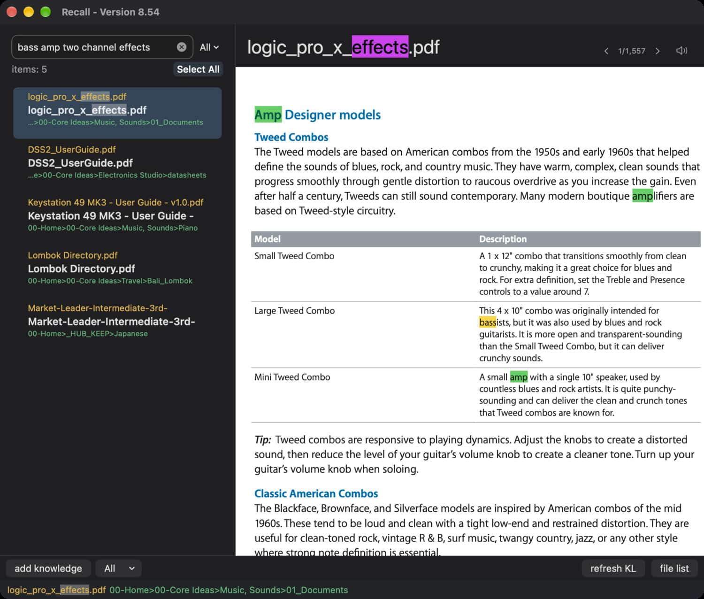Close the Recall window
704x599 pixels.
(12, 12)
